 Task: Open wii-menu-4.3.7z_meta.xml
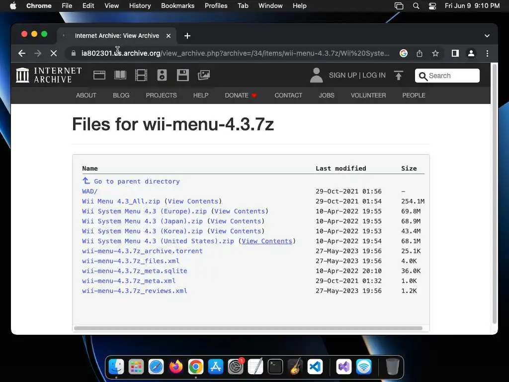[x=129, y=281]
